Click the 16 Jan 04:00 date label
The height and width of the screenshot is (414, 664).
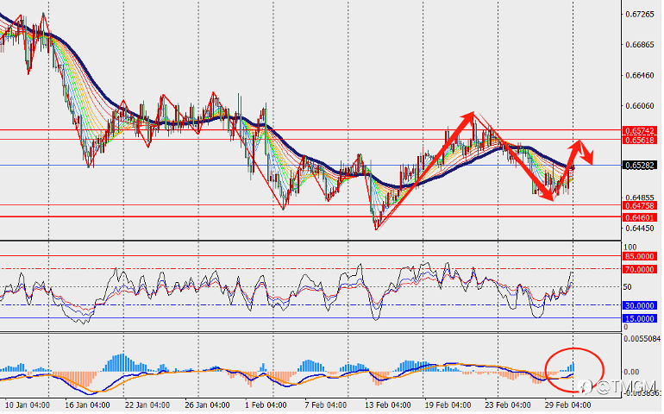point(87,405)
